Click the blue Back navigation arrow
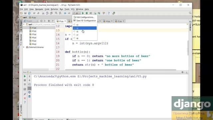This screenshot has height=120, width=213. pos(65,13)
